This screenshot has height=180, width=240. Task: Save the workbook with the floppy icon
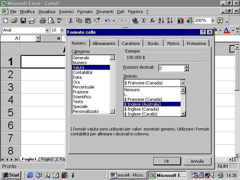click(x=23, y=21)
